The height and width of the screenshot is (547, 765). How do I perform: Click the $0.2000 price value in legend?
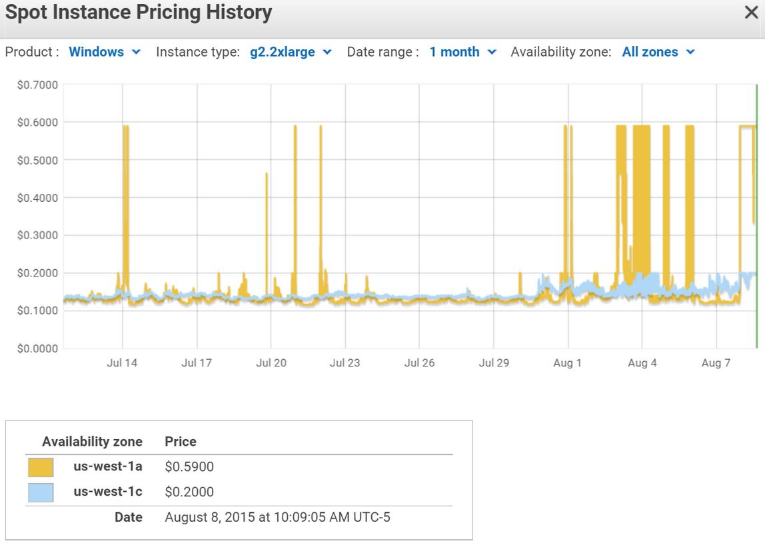point(189,492)
